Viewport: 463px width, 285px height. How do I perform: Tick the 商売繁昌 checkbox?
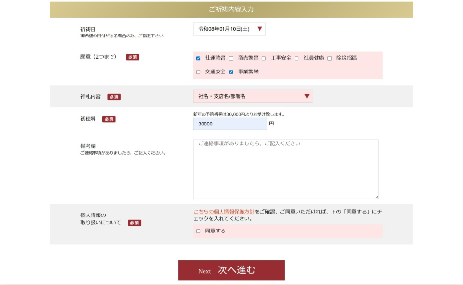click(x=231, y=58)
